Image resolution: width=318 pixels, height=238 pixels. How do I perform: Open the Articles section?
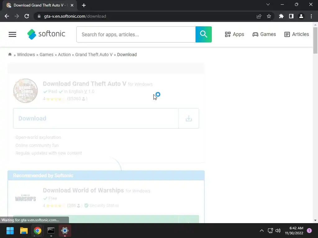297,34
